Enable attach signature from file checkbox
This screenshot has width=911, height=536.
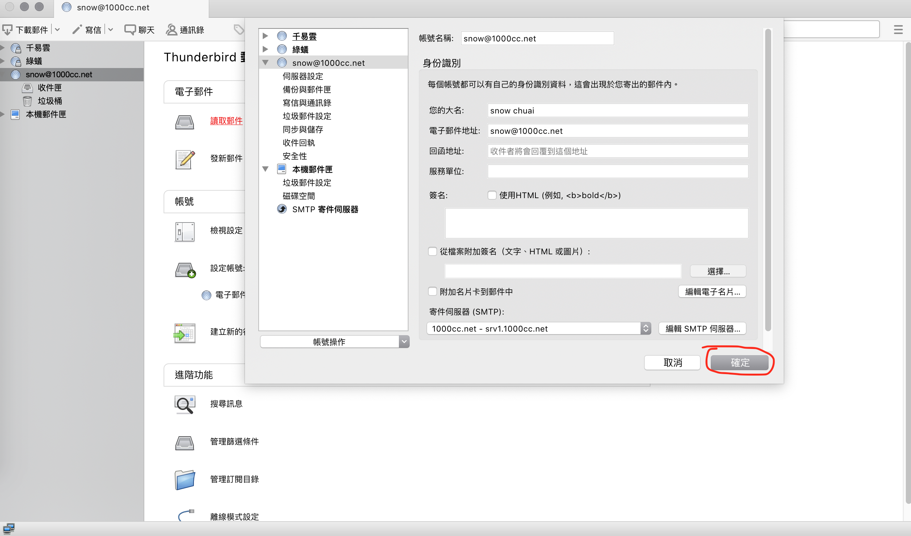(x=433, y=251)
